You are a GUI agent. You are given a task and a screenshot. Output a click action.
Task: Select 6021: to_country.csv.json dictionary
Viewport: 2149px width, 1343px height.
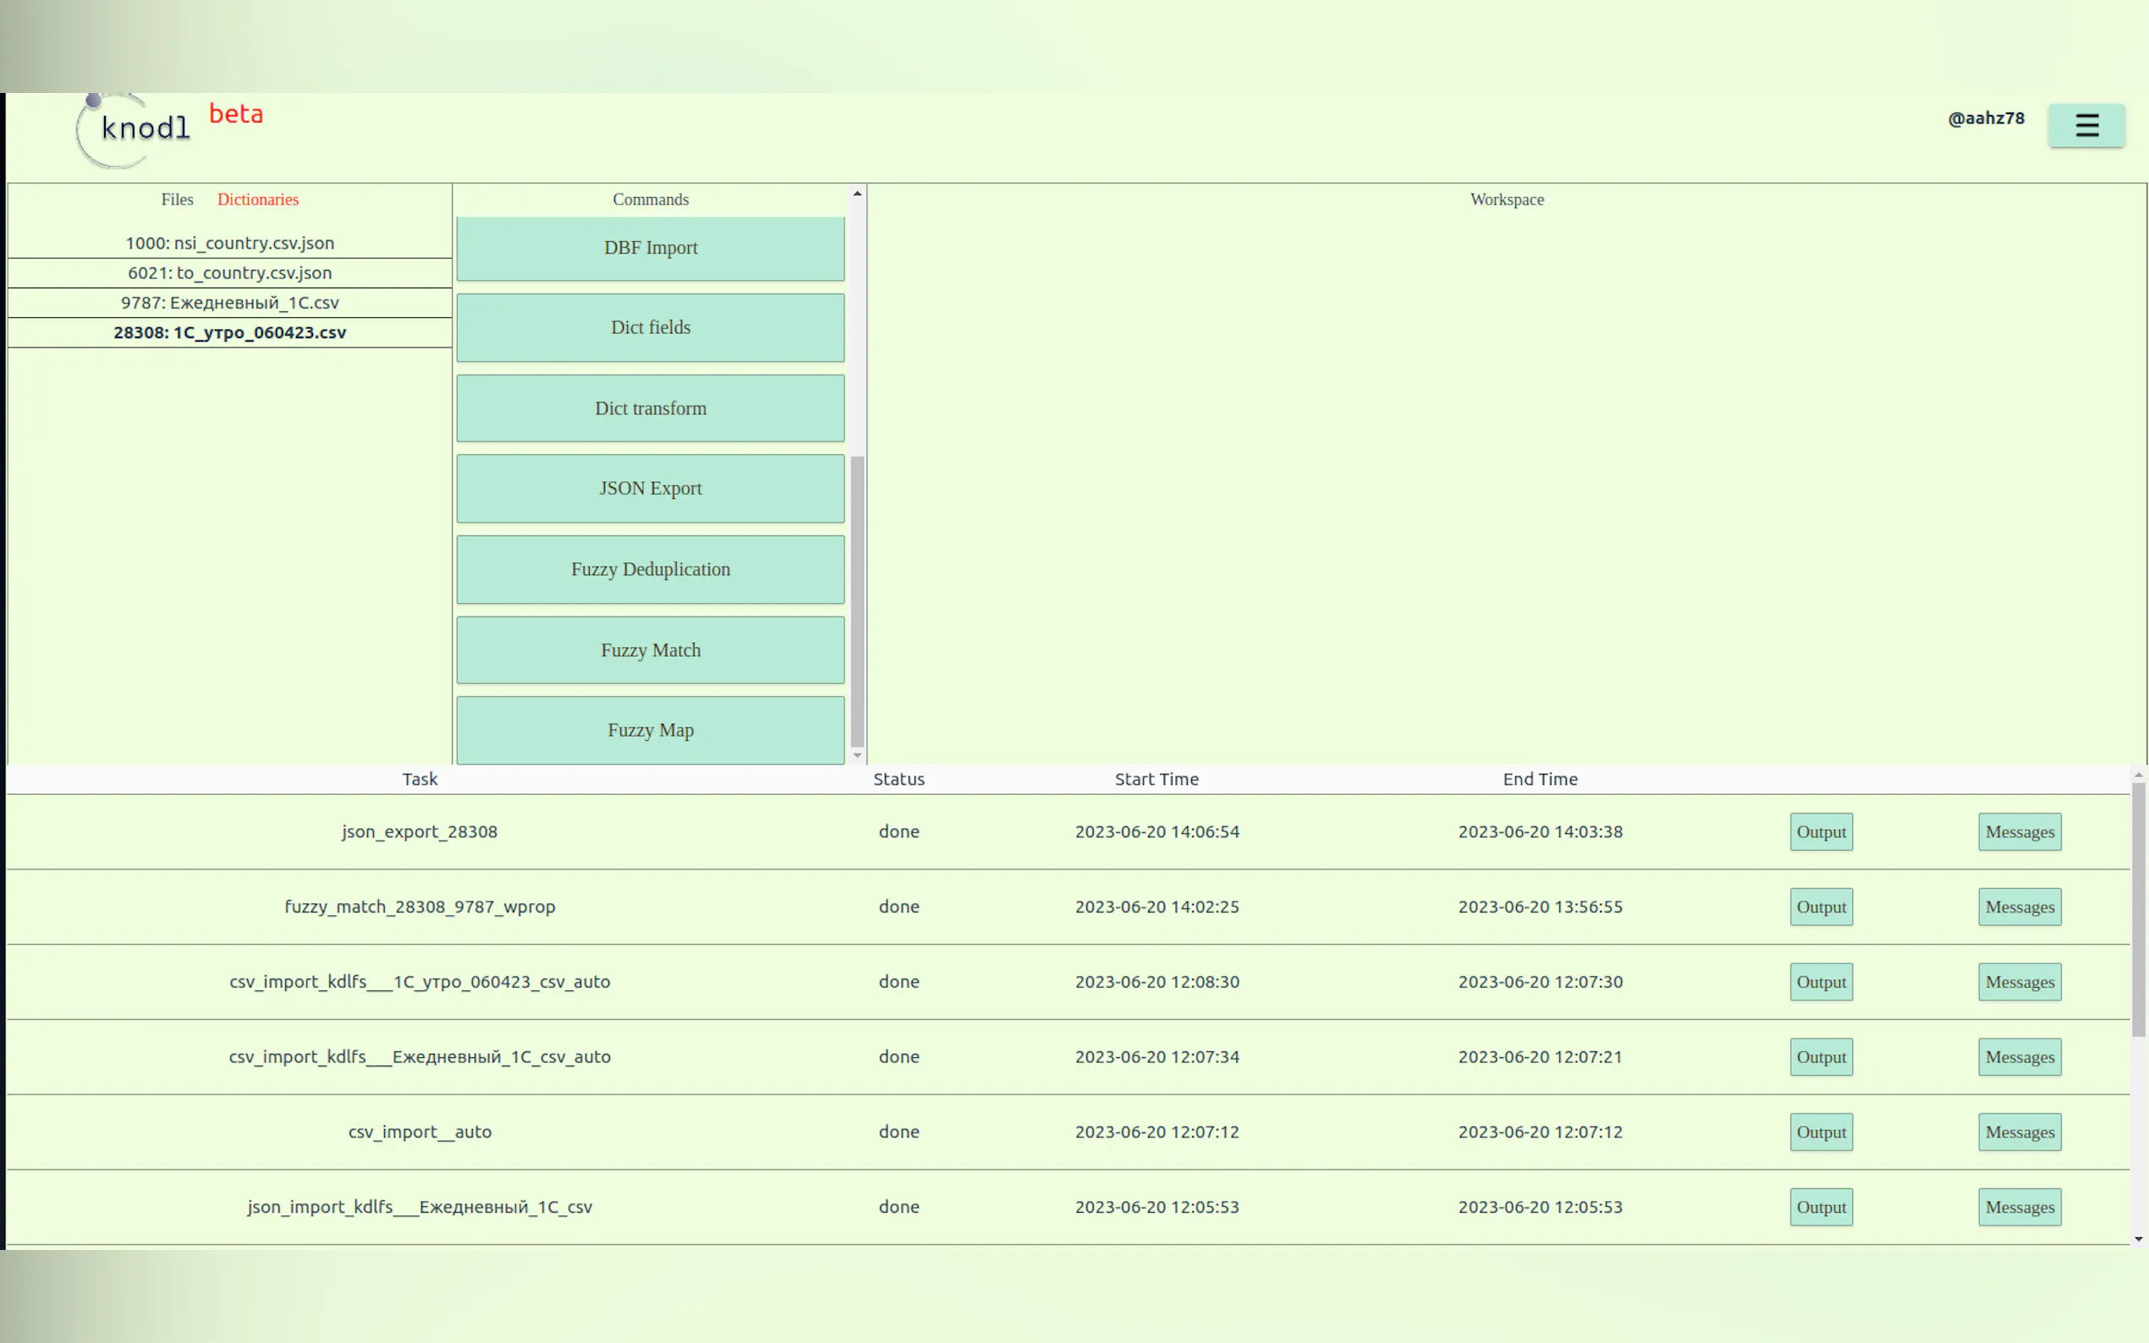(x=229, y=272)
